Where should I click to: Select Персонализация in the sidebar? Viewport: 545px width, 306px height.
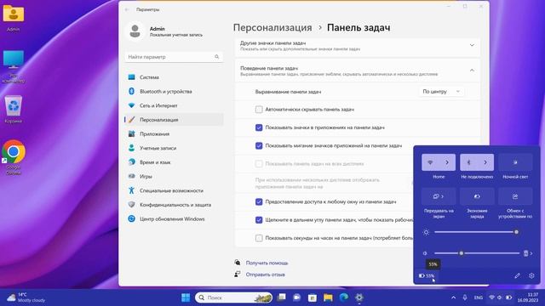point(174,120)
